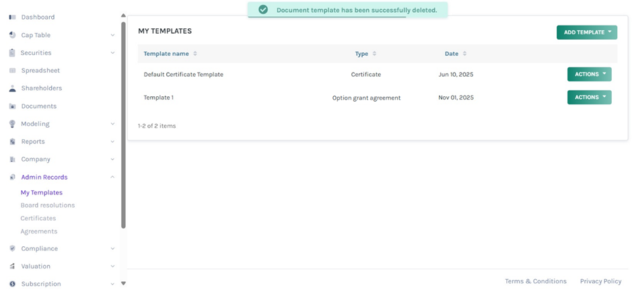Click the Cap Table pie chart icon
The height and width of the screenshot is (296, 632).
pos(12,35)
